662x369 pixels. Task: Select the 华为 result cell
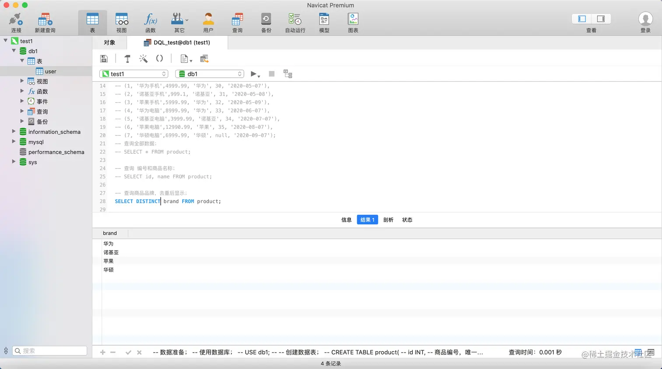[x=108, y=244]
